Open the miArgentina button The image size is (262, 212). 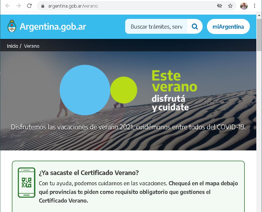click(x=228, y=26)
